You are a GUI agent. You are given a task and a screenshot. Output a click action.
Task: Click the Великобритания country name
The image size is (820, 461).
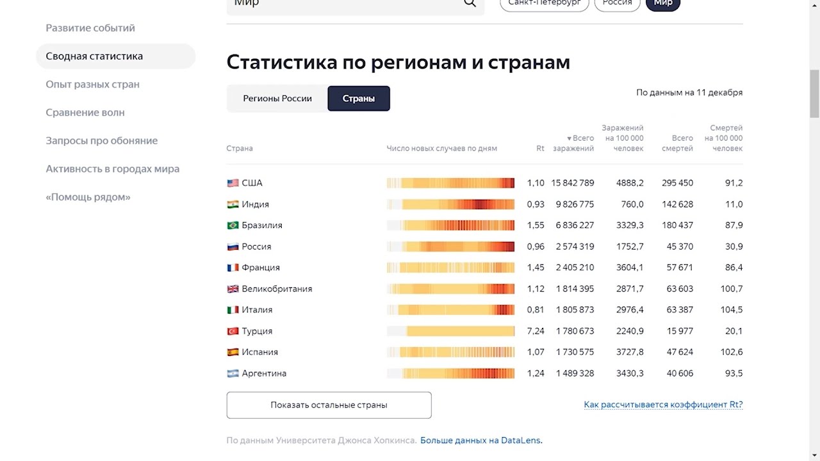277,289
